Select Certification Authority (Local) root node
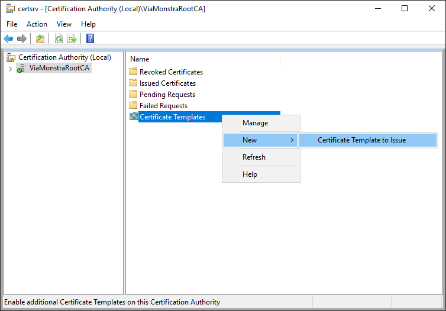The image size is (446, 311). 64,57
